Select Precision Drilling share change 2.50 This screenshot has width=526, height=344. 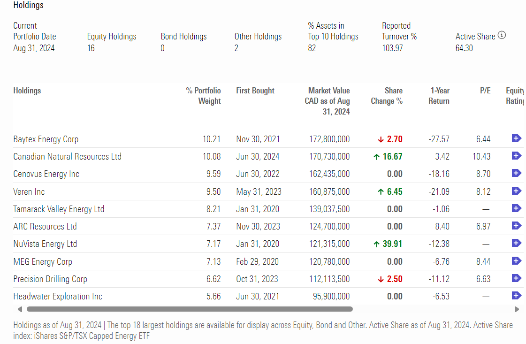point(395,279)
